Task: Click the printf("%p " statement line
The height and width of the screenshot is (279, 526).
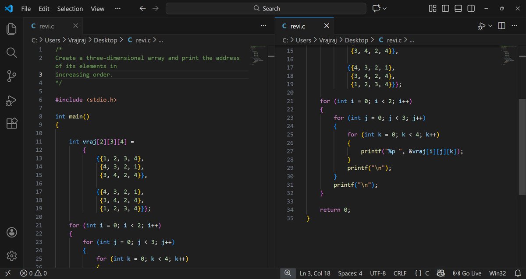Action: (x=412, y=151)
